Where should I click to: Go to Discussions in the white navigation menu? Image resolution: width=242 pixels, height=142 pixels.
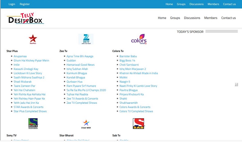192,18
